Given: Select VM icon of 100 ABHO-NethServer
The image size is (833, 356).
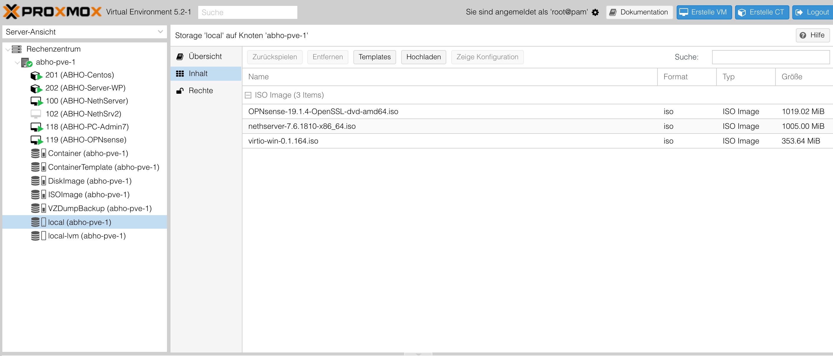Looking at the screenshot, I should (37, 101).
